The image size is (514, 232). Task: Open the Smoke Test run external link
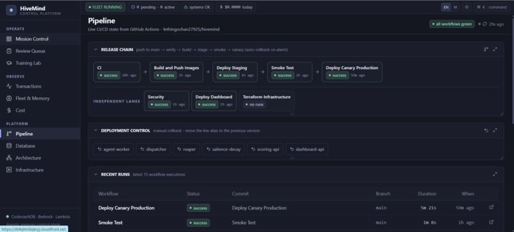[x=491, y=222]
